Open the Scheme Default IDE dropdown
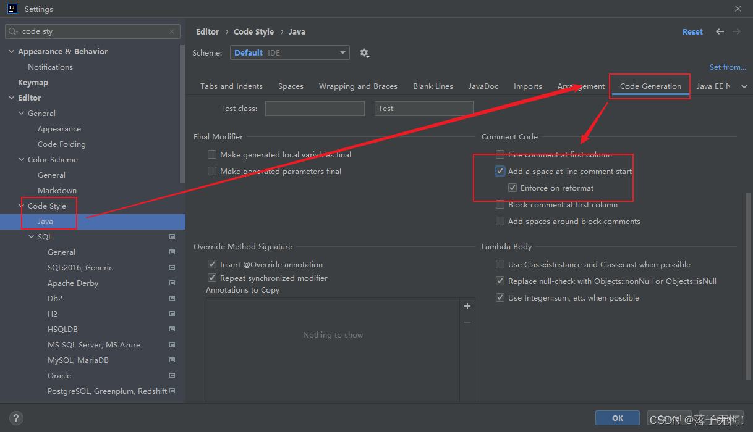 290,53
